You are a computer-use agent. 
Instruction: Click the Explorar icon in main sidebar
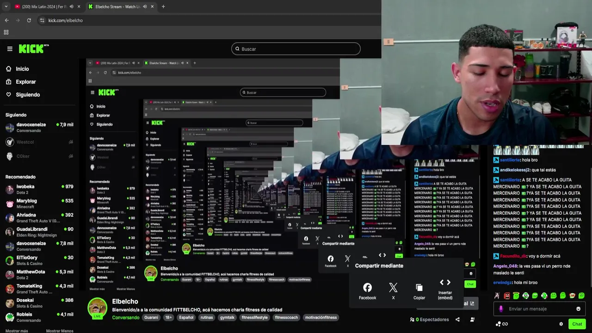tap(8, 82)
